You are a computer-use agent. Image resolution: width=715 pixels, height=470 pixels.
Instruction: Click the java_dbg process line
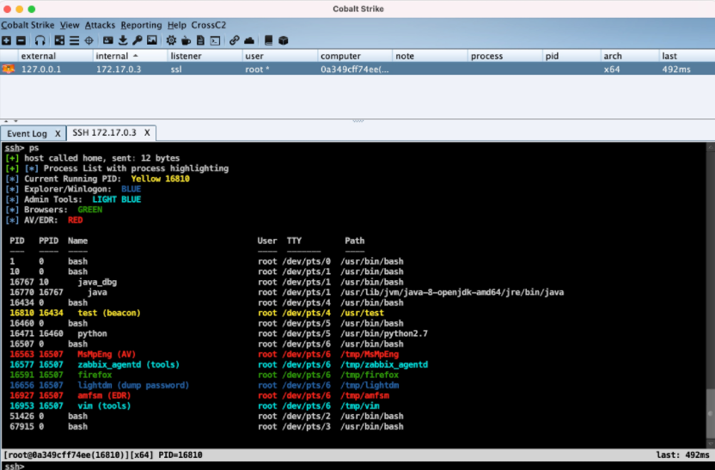(206, 282)
